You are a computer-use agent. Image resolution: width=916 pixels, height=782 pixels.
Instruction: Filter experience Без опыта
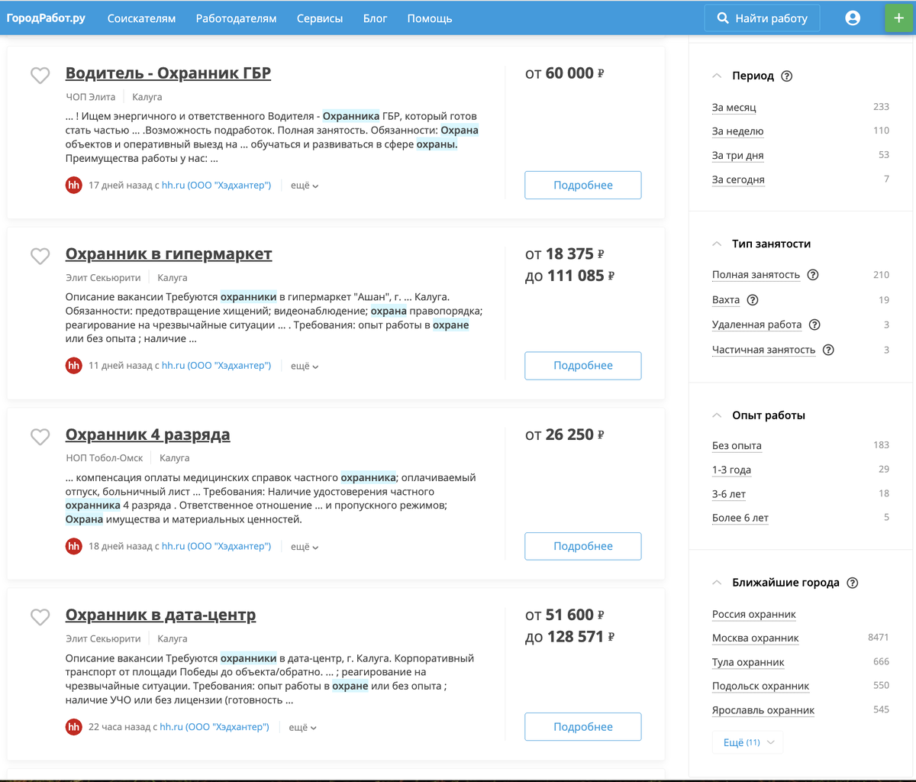(x=737, y=446)
